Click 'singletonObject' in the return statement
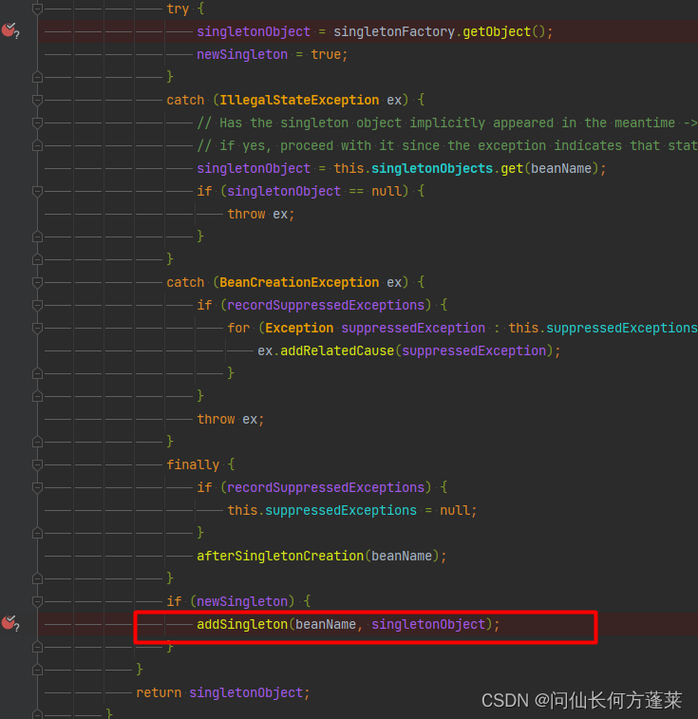Image resolution: width=698 pixels, height=719 pixels. click(246, 692)
